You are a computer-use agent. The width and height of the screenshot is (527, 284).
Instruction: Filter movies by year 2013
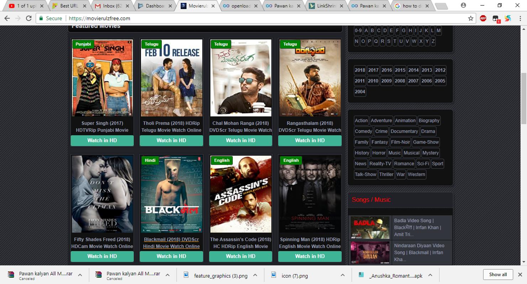click(427, 70)
